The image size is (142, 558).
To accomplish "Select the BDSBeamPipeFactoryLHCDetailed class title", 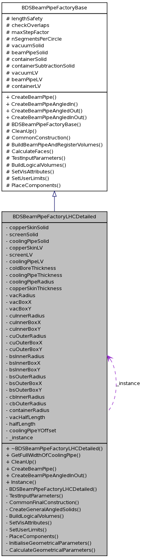I will pos(54,216).
